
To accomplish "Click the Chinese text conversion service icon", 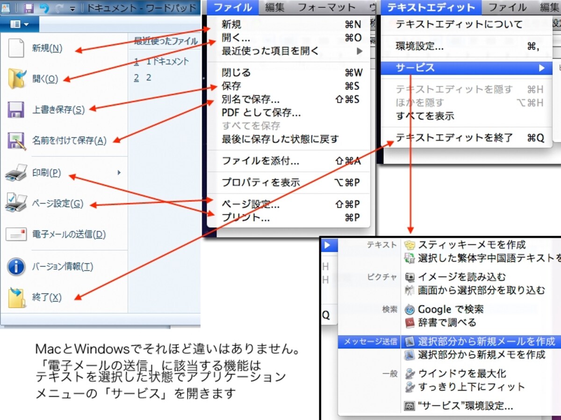I will (410, 258).
